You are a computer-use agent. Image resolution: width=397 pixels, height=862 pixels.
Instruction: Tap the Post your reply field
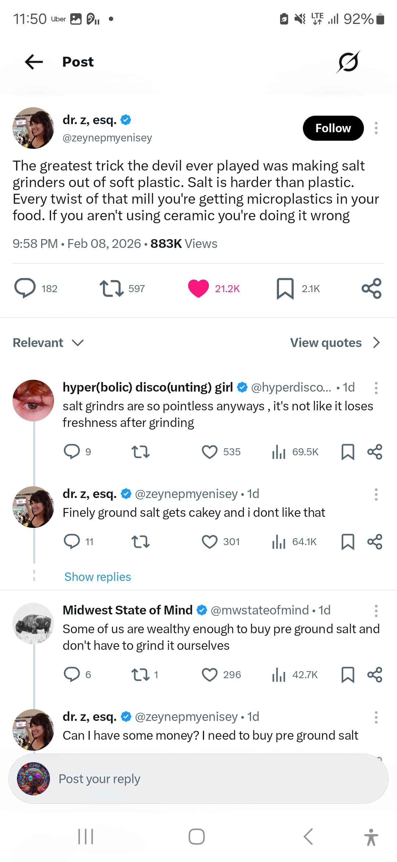[x=198, y=779]
